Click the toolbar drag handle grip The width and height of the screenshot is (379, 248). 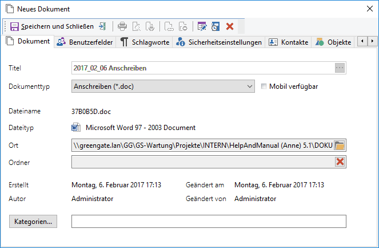click(5, 26)
